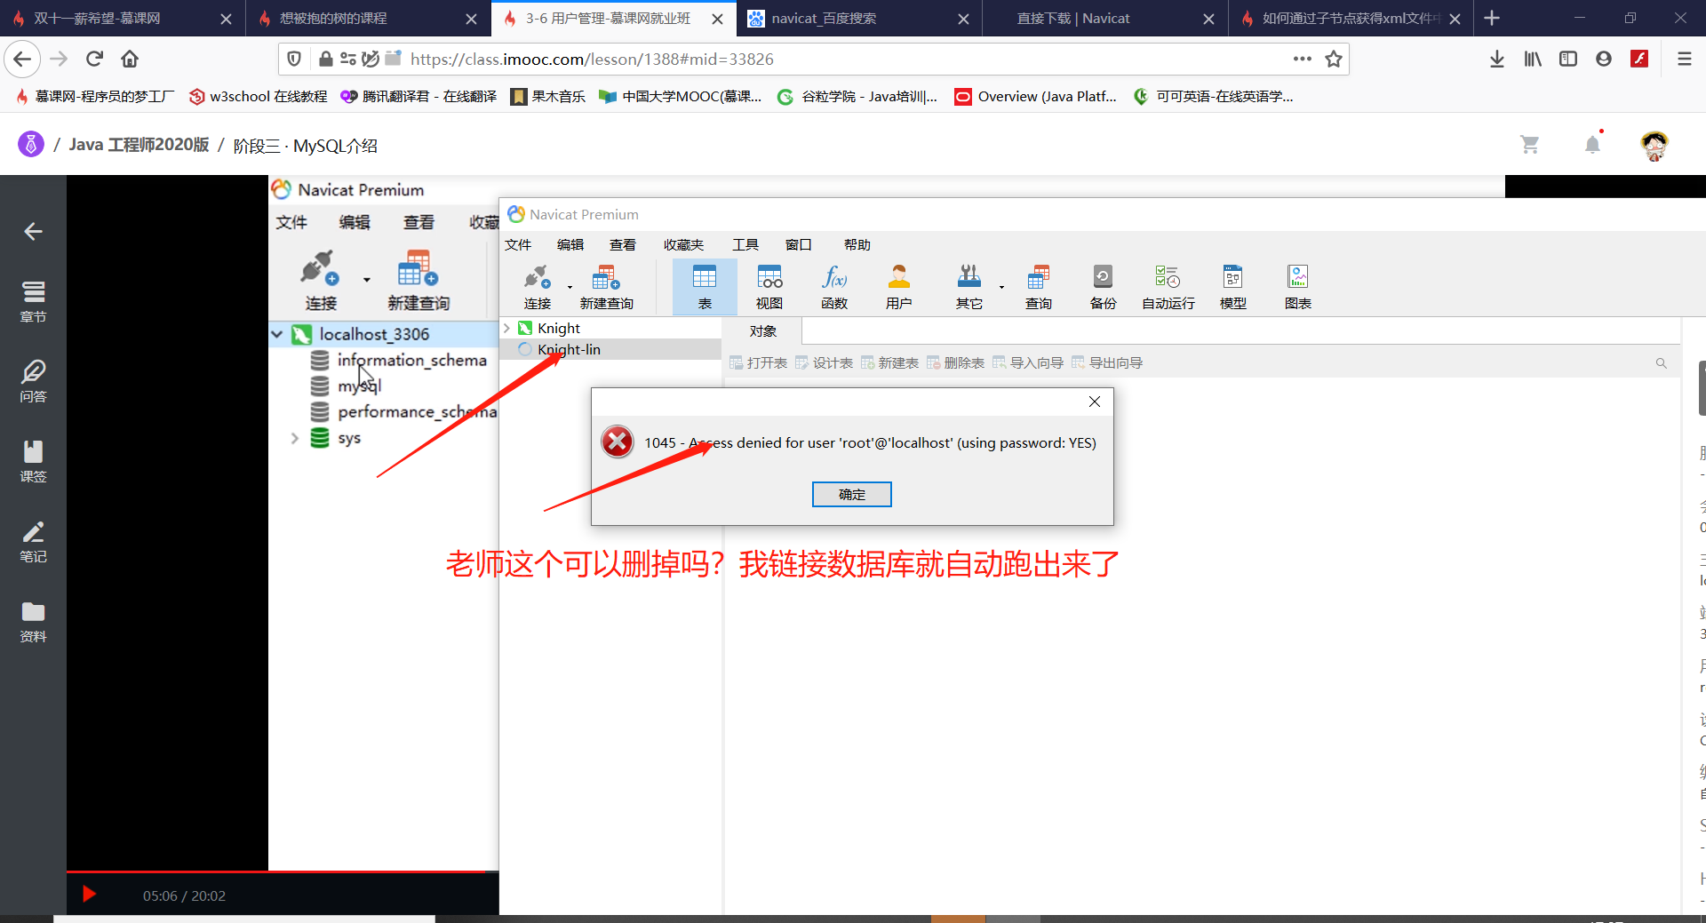Click 确定 in the 1045 error dialog
Image resolution: width=1706 pixels, height=923 pixels.
click(x=850, y=494)
